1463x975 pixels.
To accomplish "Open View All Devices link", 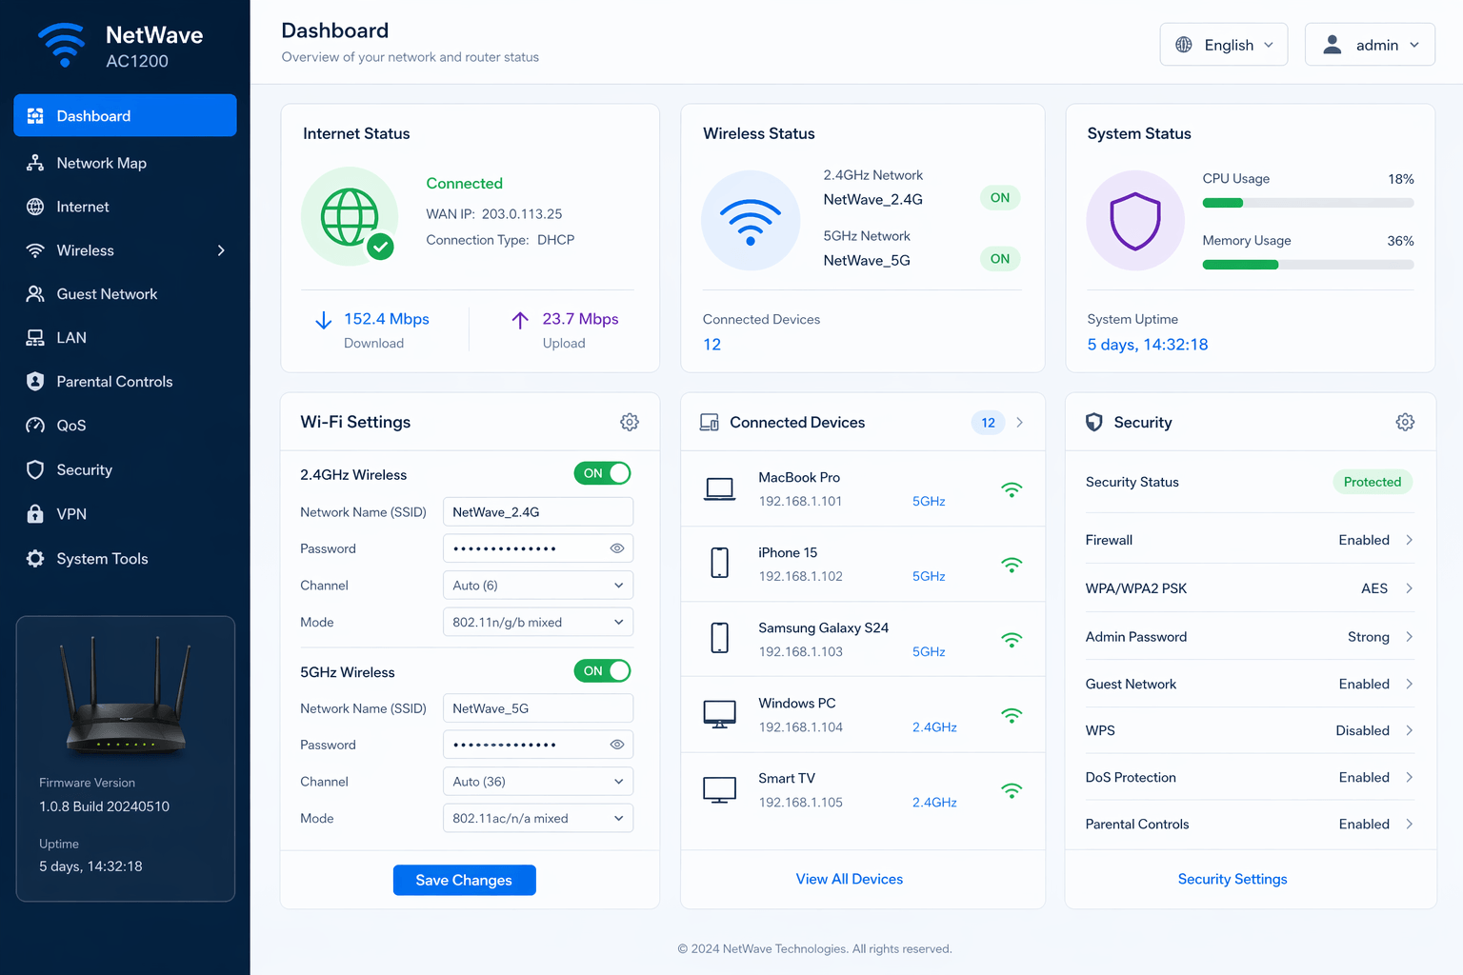I will click(849, 878).
